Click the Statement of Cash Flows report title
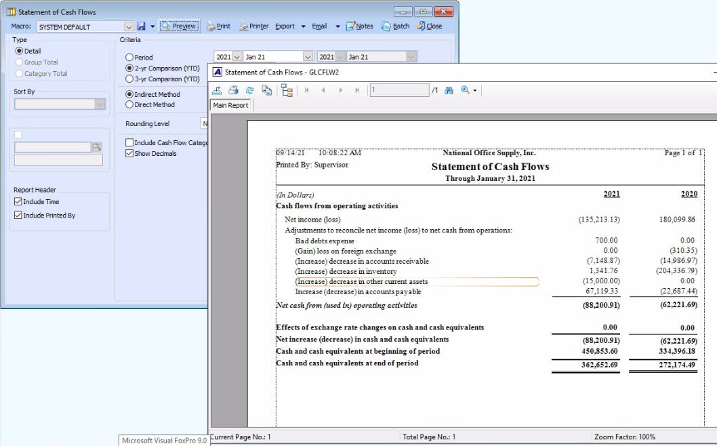Image resolution: width=717 pixels, height=446 pixels. click(490, 167)
